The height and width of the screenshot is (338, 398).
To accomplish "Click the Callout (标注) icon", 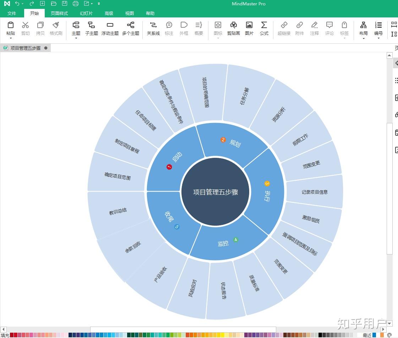I will (169, 25).
